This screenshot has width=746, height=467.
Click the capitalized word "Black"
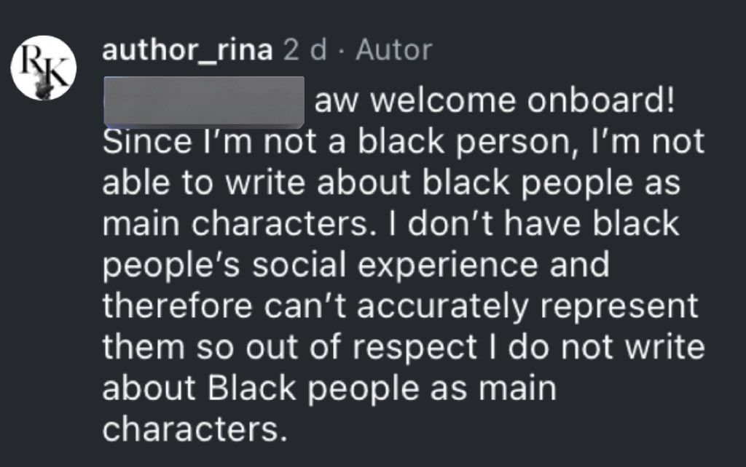click(x=251, y=388)
